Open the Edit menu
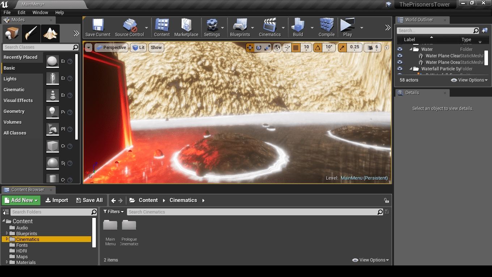The image size is (492, 277). click(x=22, y=12)
